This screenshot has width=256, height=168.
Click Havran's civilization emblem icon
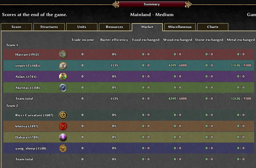tap(63, 55)
